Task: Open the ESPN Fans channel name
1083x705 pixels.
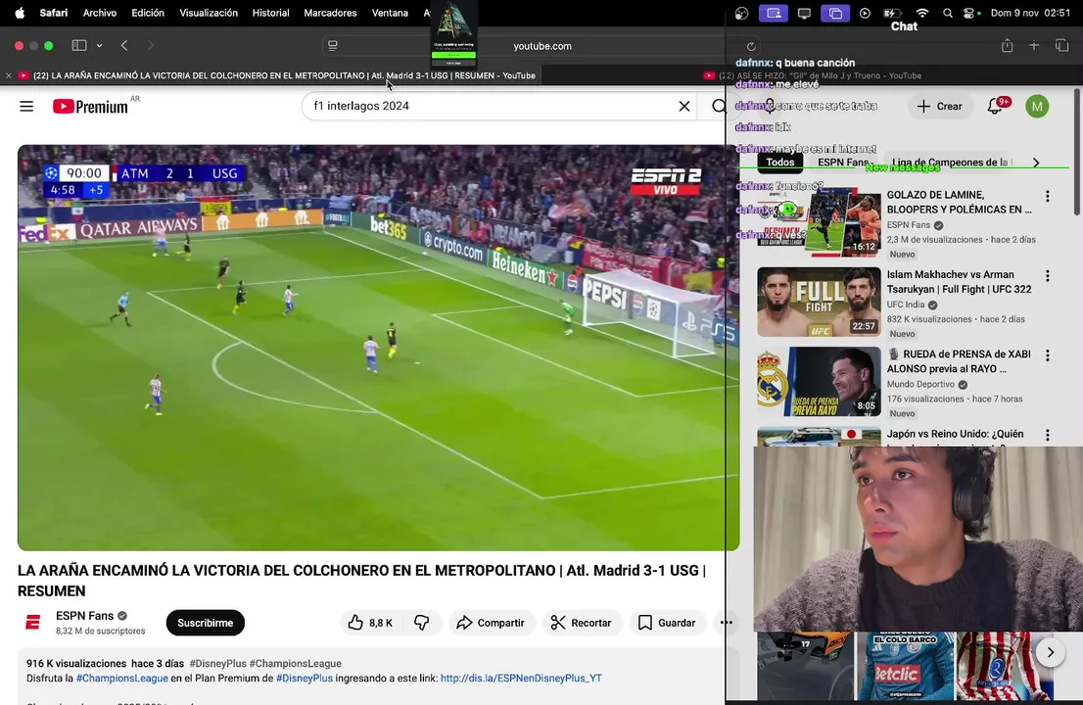Action: click(84, 616)
